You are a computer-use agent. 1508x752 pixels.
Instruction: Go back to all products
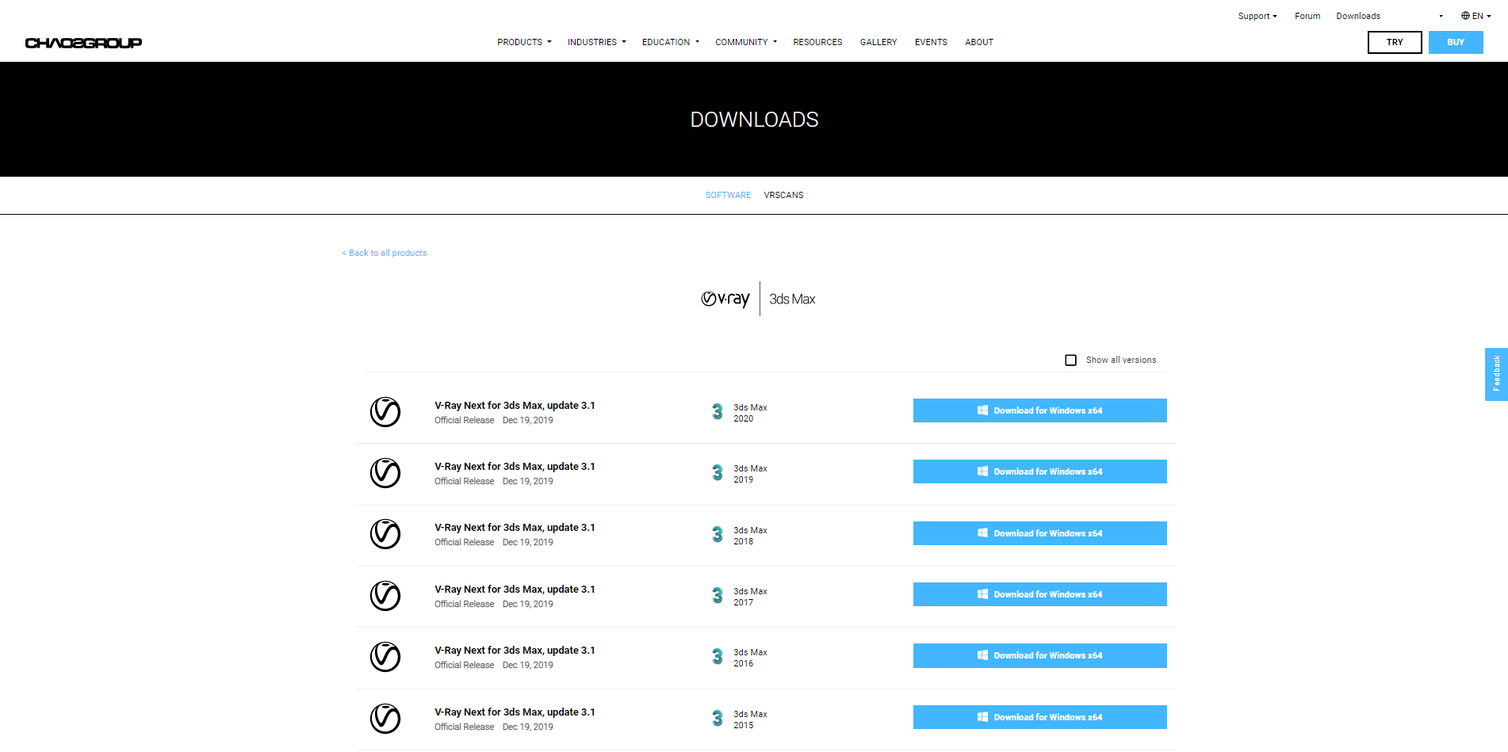click(x=385, y=253)
